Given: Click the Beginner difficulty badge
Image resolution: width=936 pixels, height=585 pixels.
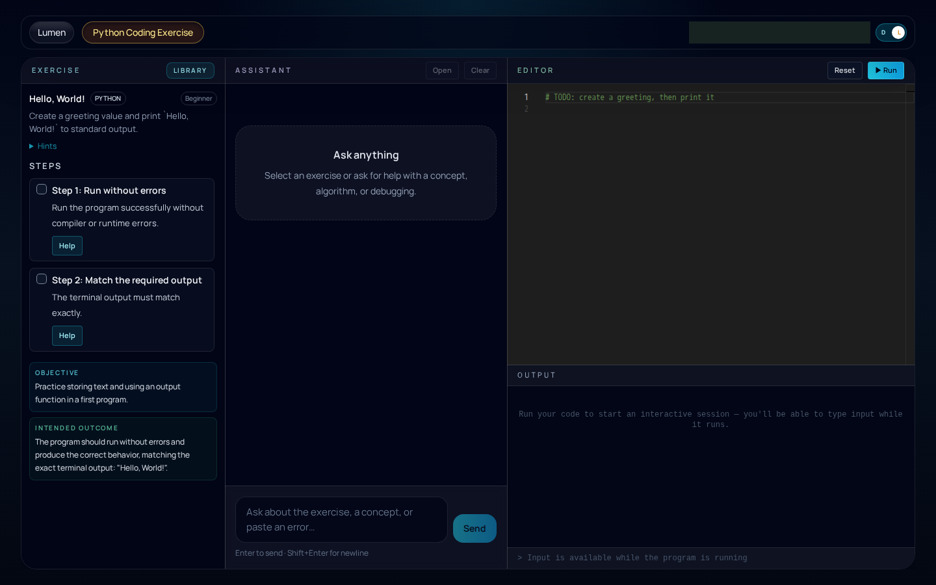Looking at the screenshot, I should click(x=198, y=99).
